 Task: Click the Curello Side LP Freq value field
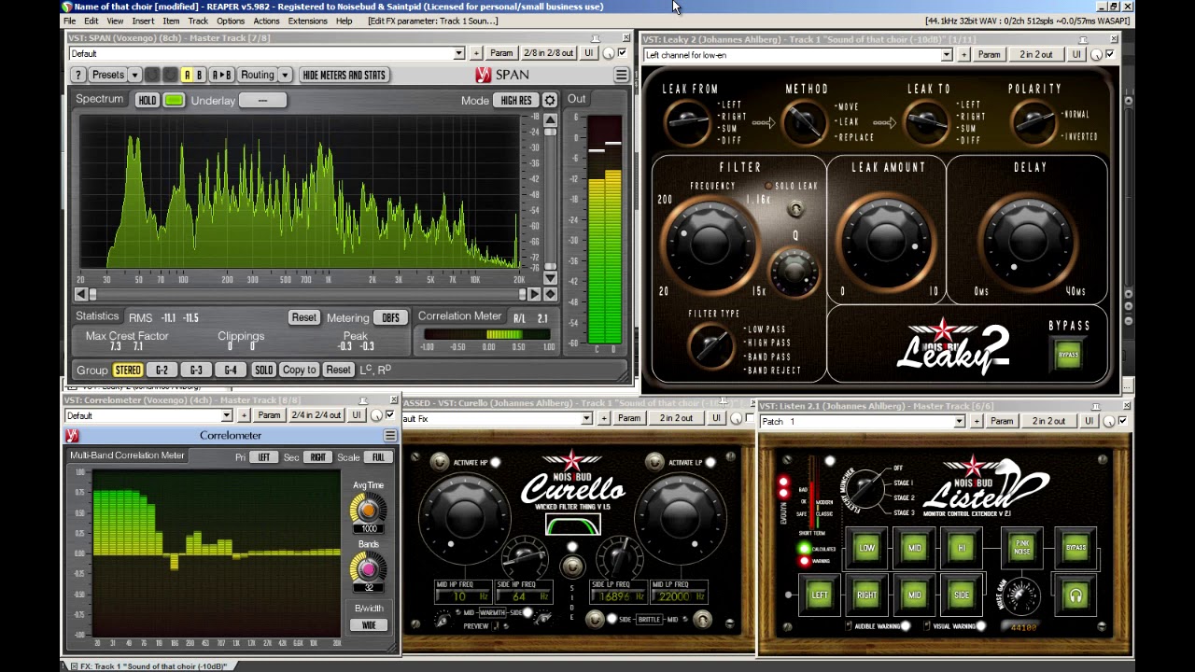pyautogui.click(x=620, y=595)
